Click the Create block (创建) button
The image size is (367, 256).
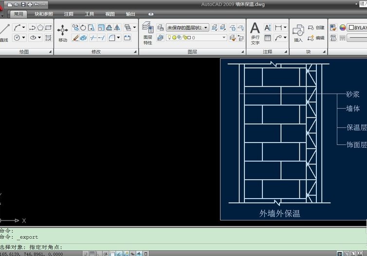316,28
